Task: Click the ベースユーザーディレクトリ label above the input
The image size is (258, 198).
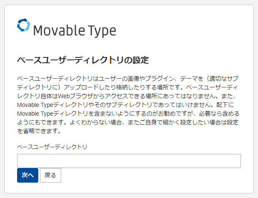Action: [x=52, y=147]
